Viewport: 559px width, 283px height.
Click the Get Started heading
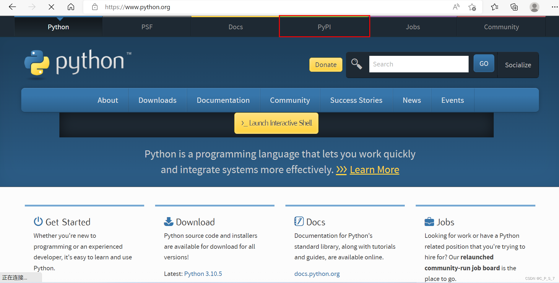(68, 222)
